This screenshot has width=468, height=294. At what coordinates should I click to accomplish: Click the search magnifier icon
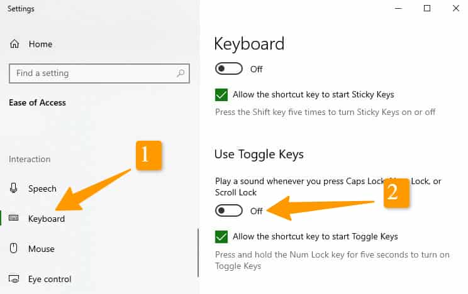pos(181,73)
